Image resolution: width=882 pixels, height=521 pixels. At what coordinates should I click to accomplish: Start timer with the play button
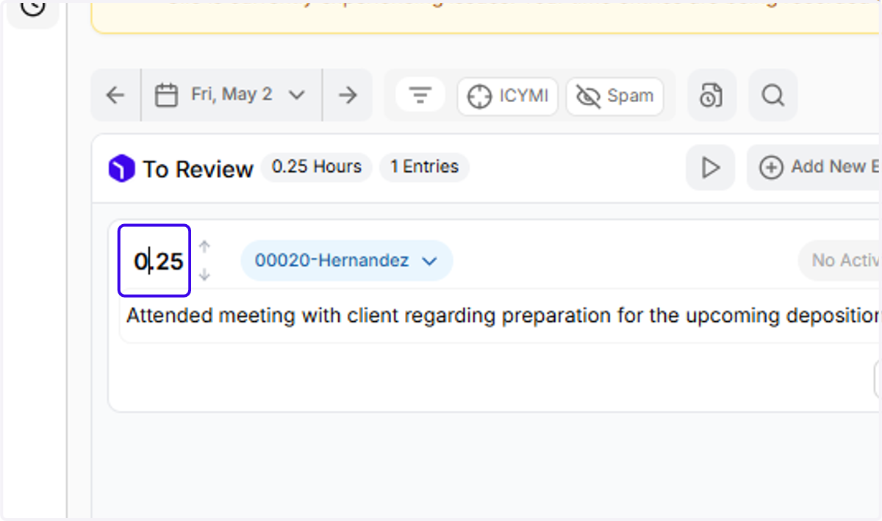pyautogui.click(x=711, y=168)
